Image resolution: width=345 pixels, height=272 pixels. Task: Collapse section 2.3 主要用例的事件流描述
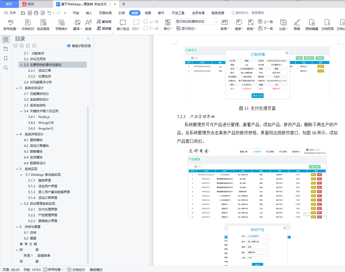[21, 65]
